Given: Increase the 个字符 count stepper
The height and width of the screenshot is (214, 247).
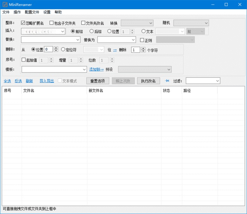Looking at the screenshot, I should click(x=143, y=48).
